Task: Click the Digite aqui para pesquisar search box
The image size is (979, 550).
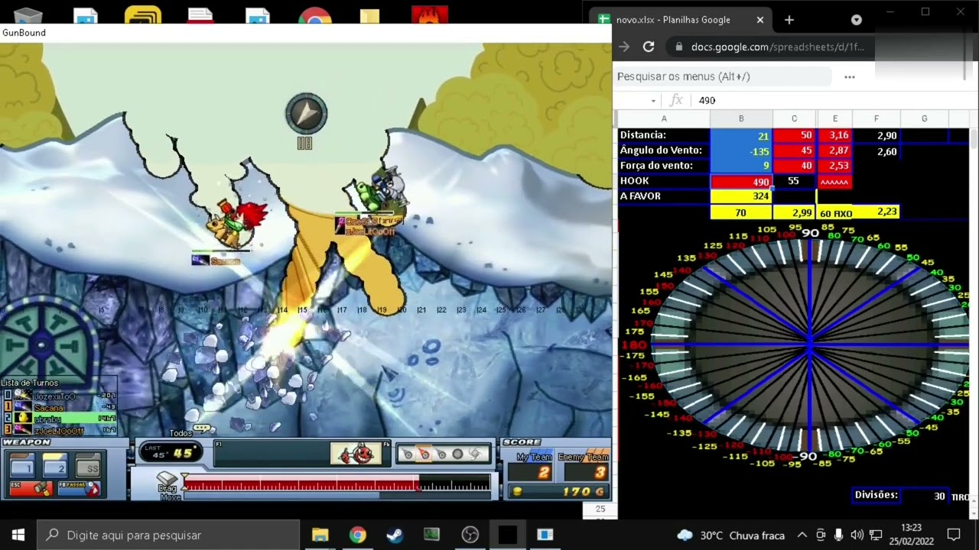Action: click(x=168, y=535)
